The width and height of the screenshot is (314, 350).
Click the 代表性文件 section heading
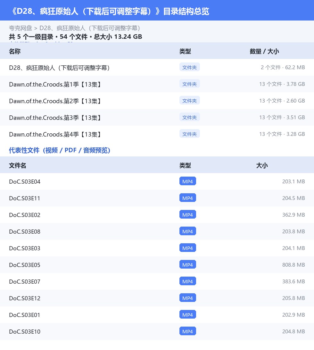coord(60,150)
